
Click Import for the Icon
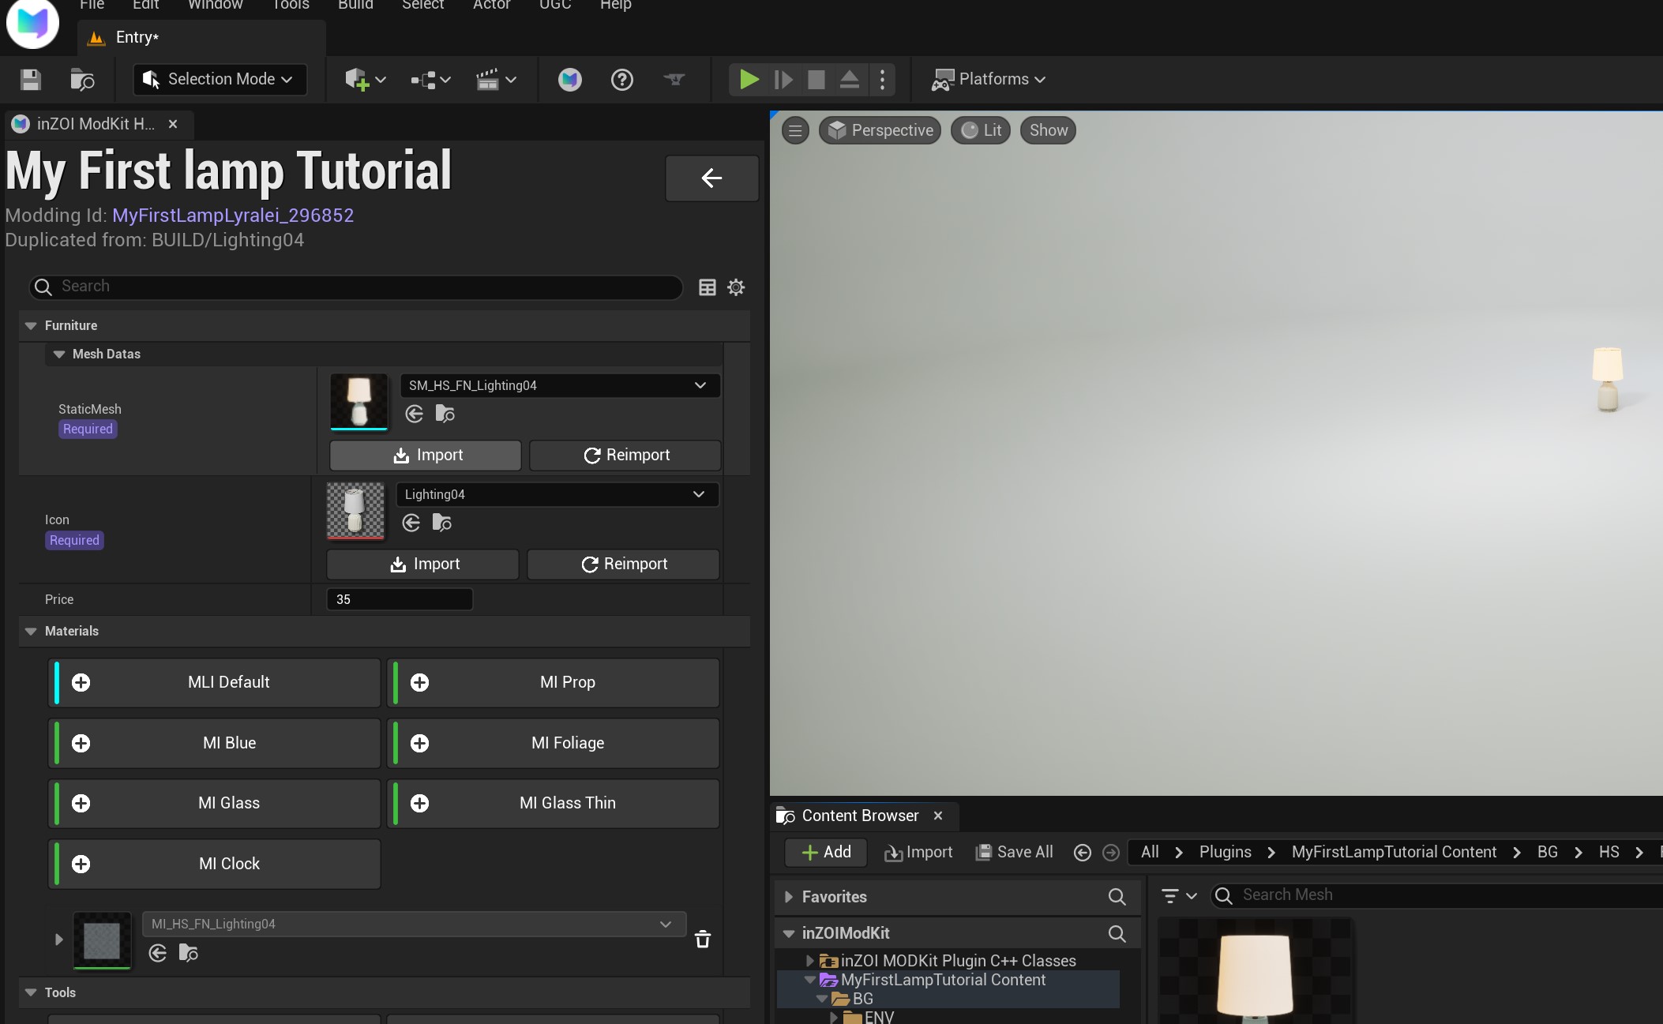pos(422,565)
